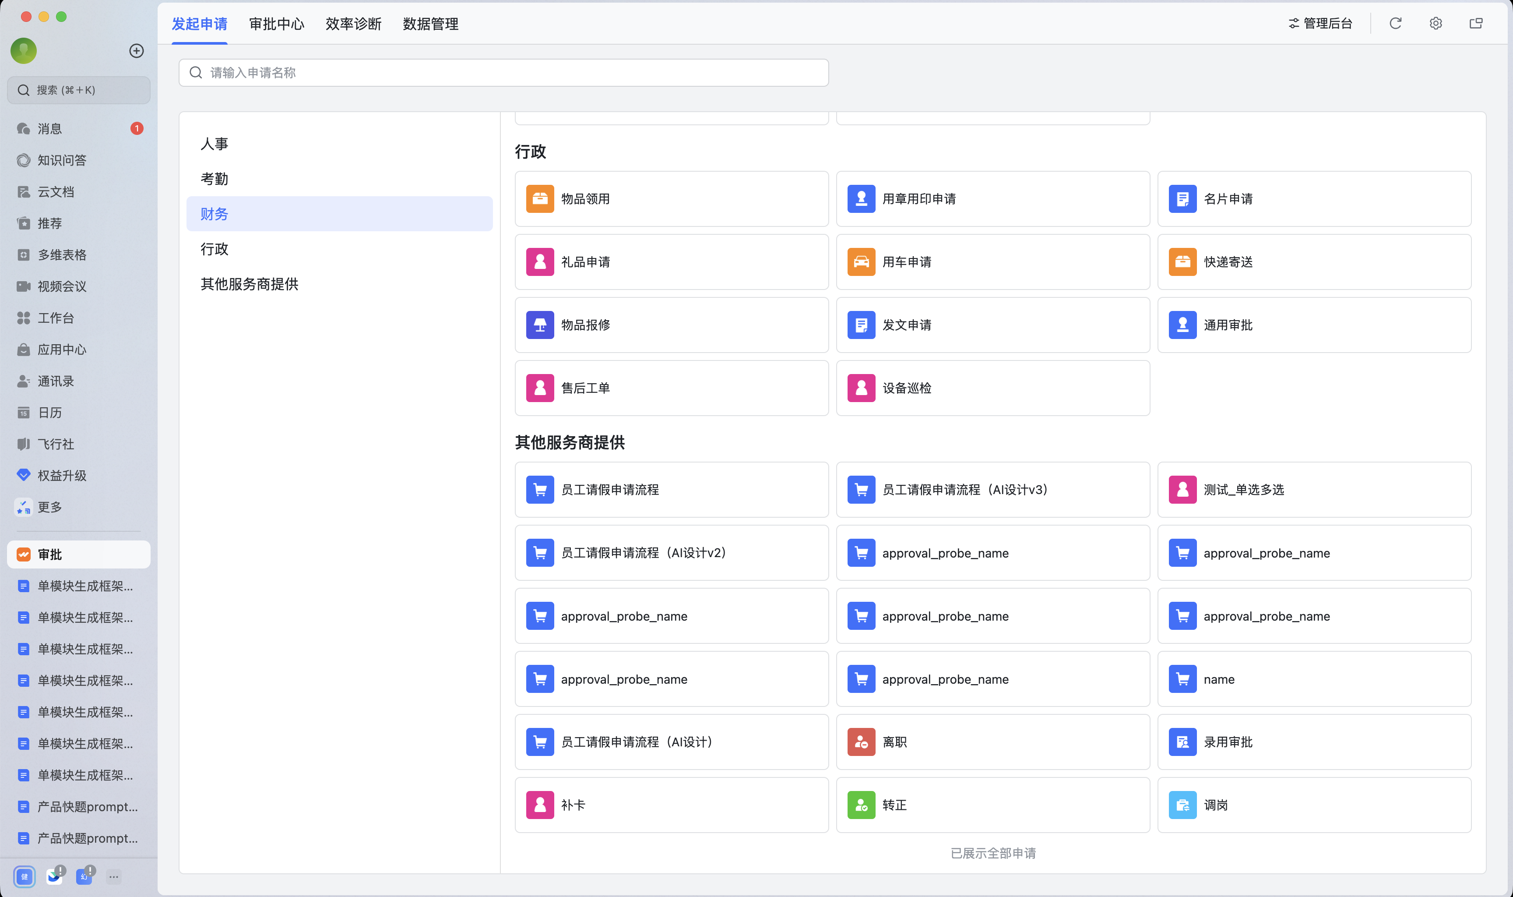The image size is (1513, 897).
Task: Open 名片申请 application card
Action: (x=1314, y=199)
